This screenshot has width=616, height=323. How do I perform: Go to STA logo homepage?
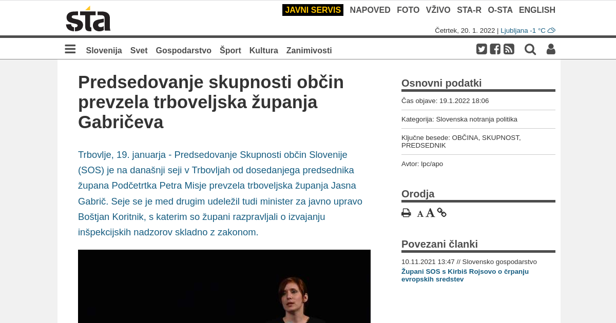(x=88, y=19)
